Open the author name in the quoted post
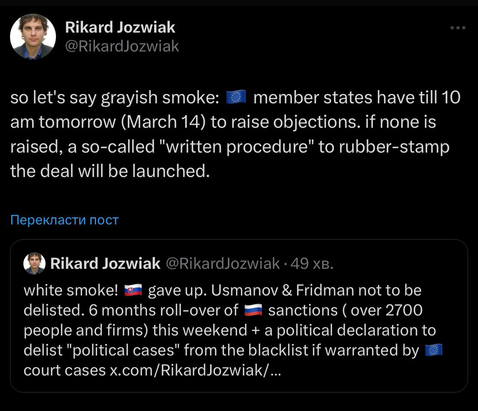This screenshot has width=478, height=411. pyautogui.click(x=105, y=264)
